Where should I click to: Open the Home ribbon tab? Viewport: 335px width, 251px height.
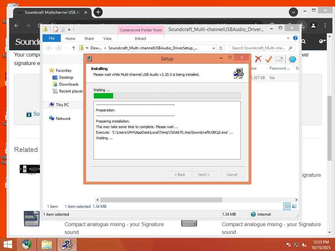point(70,39)
